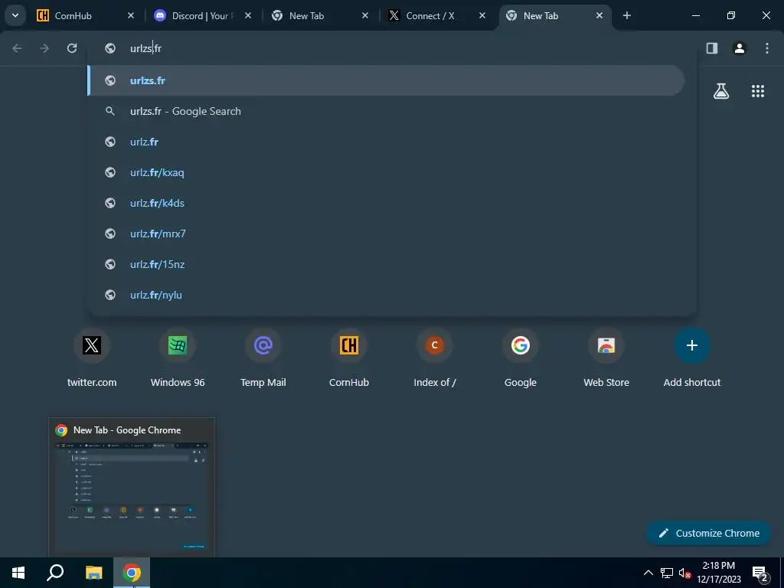Screen dimensions: 784x588
Task: Open Chrome three-dot menu
Action: [766, 48]
